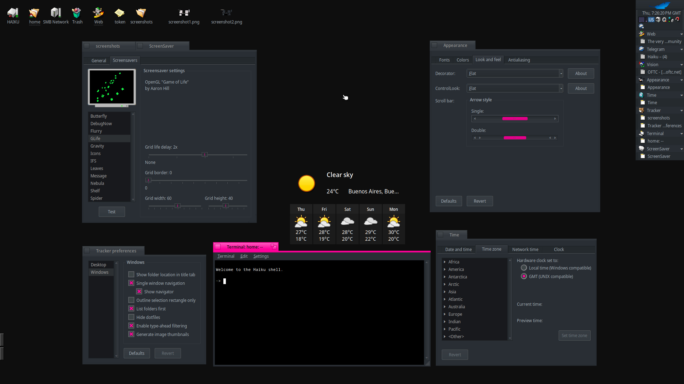Click the Set time zone button

tap(574, 335)
